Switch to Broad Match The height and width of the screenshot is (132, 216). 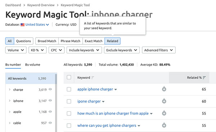pos(47,41)
